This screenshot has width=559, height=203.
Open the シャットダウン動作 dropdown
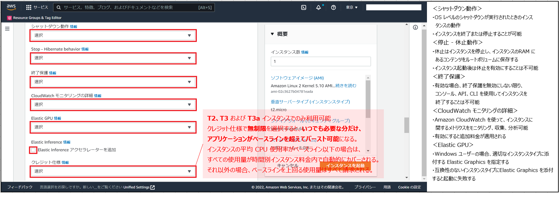(113, 35)
